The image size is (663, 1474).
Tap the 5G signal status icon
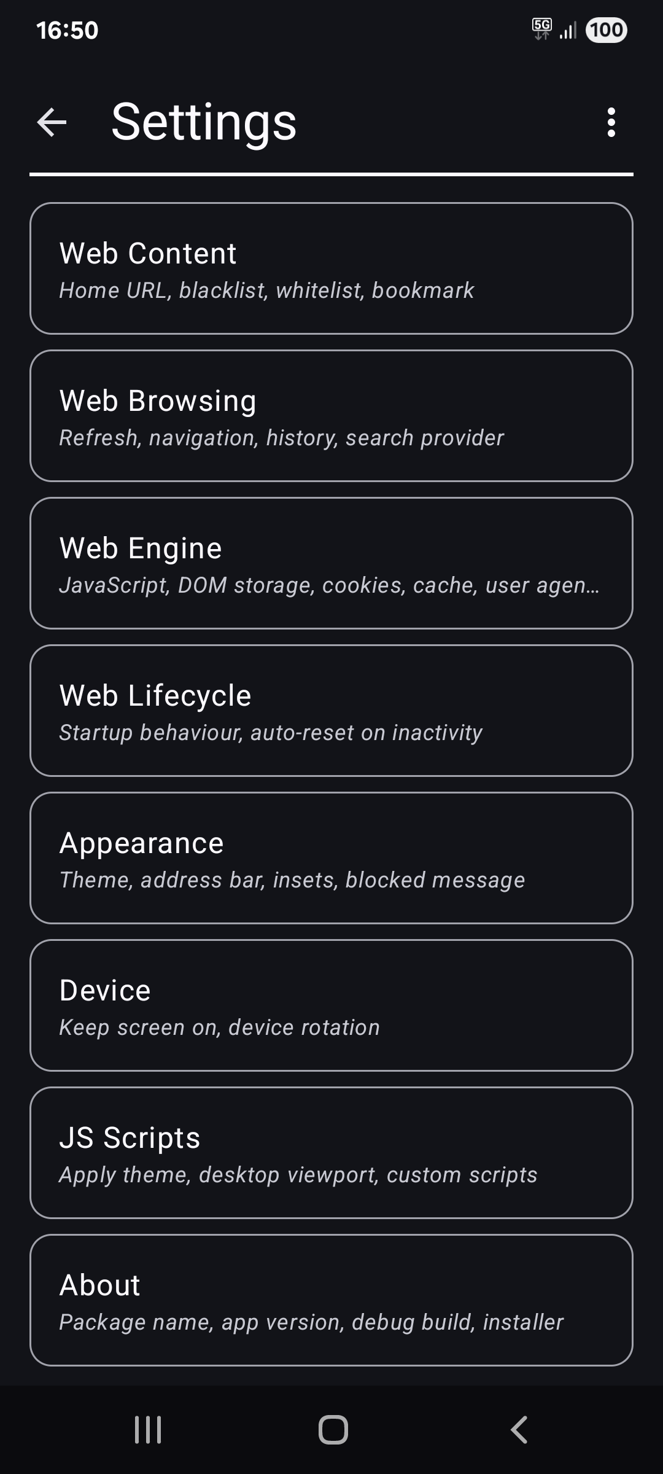coord(542,29)
